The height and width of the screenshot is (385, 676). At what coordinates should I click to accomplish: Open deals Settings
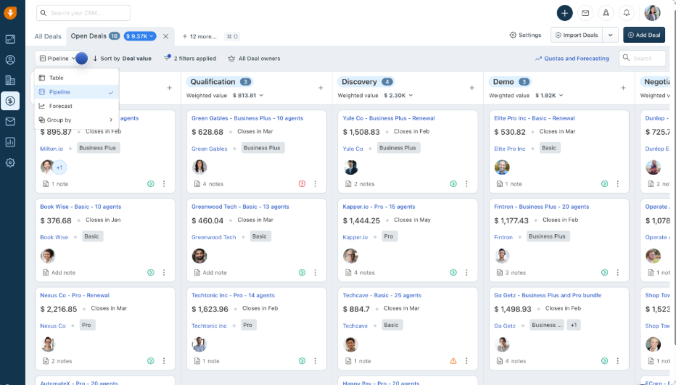525,35
